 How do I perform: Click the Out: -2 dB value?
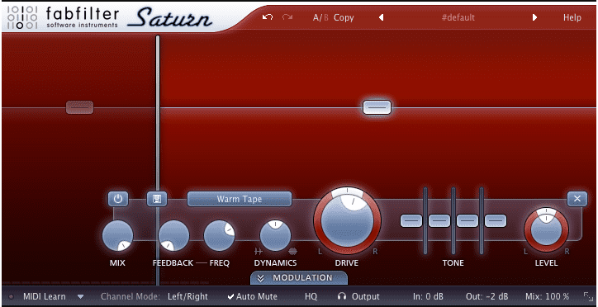tap(486, 296)
